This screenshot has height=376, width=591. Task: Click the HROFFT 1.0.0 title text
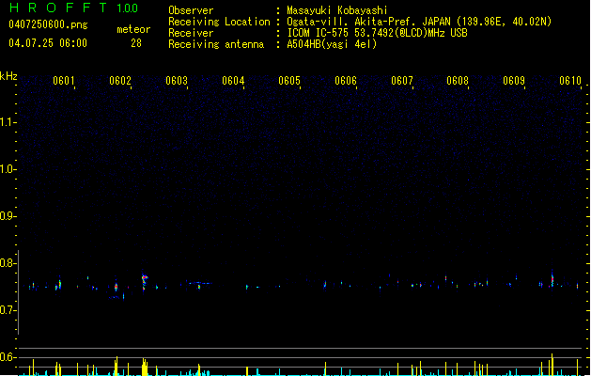pyautogui.click(x=74, y=8)
